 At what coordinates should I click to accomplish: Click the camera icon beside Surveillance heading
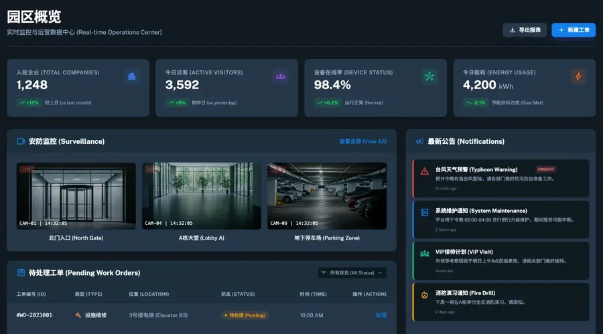click(21, 141)
